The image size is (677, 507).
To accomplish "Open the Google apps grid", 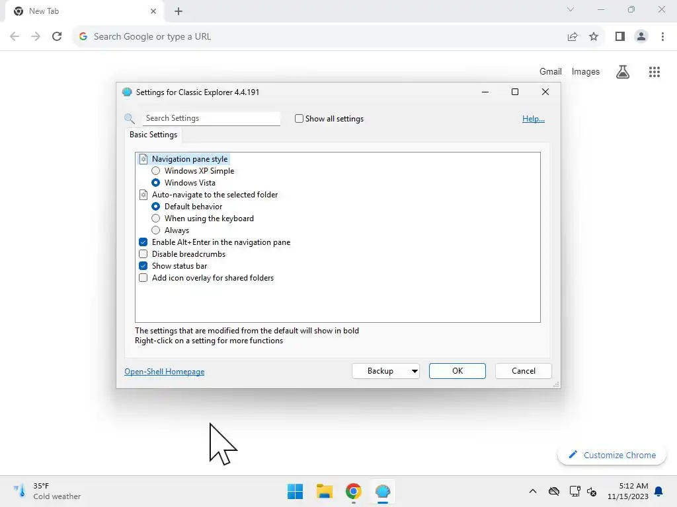I will click(655, 72).
